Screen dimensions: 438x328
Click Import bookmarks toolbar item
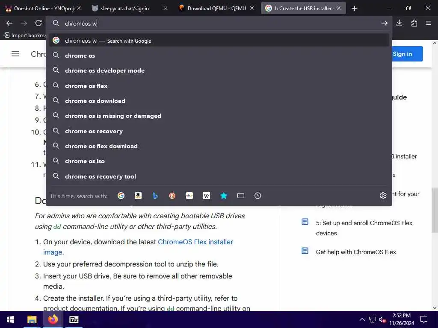point(25,35)
